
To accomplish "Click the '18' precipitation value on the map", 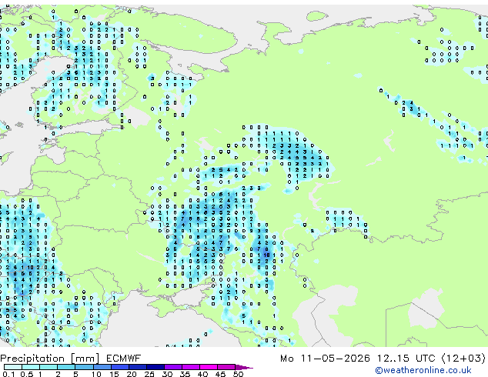I will tap(267, 255).
